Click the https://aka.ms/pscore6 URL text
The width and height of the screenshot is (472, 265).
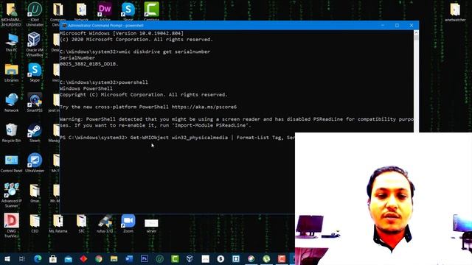click(204, 107)
